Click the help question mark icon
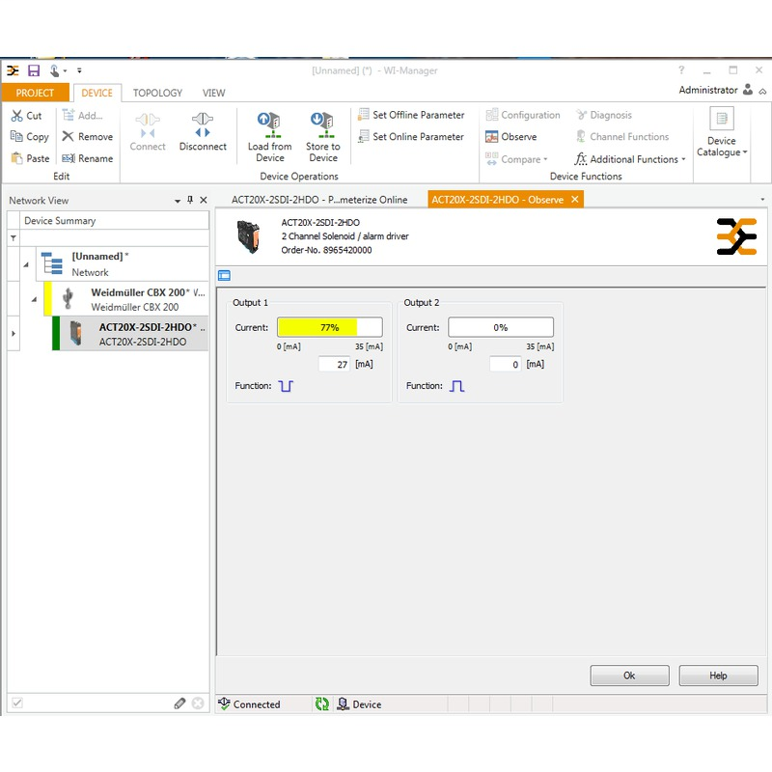The height and width of the screenshot is (772, 772). (x=681, y=70)
